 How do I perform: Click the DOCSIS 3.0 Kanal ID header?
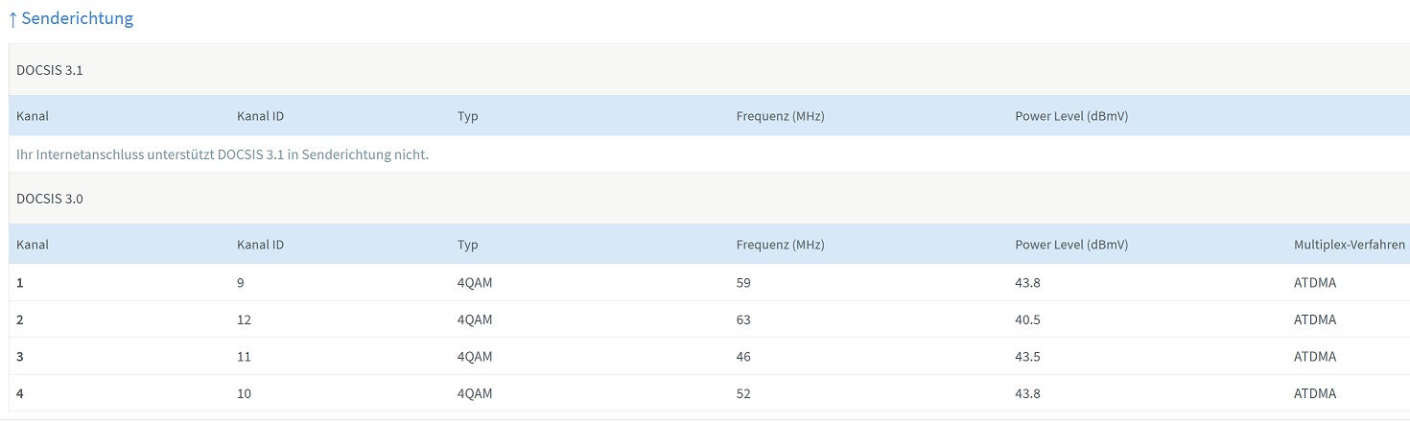click(260, 245)
